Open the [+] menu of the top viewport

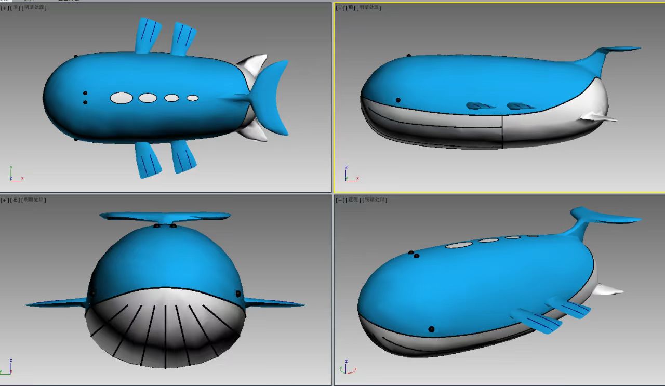(x=5, y=8)
